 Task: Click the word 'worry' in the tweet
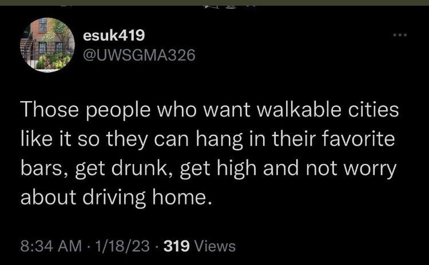click(370, 170)
